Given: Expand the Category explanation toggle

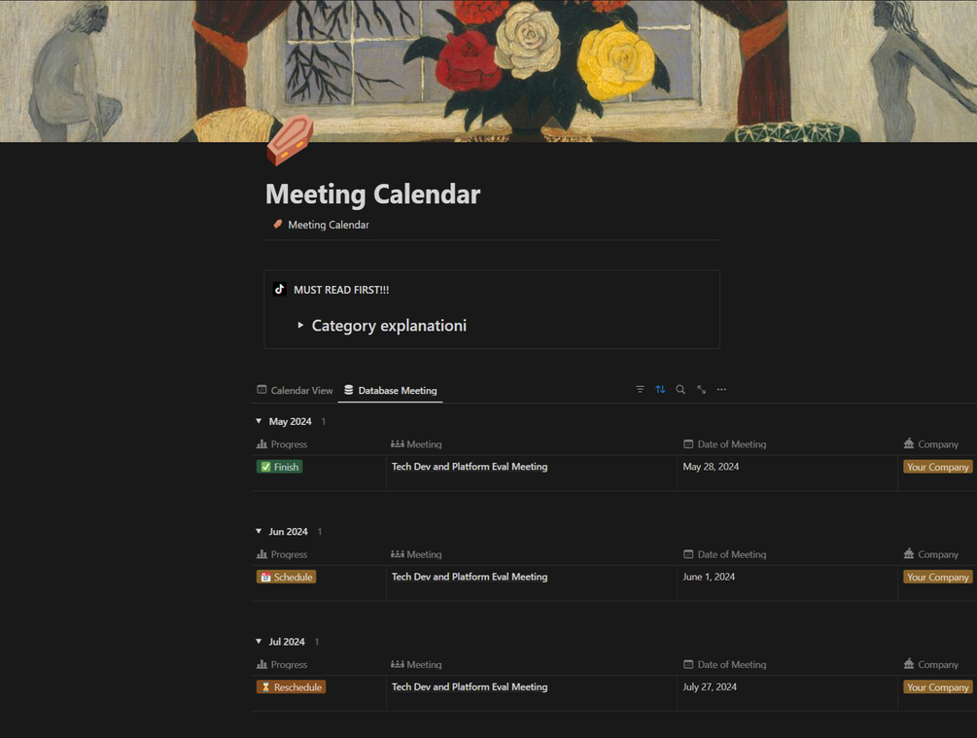Looking at the screenshot, I should 300,326.
